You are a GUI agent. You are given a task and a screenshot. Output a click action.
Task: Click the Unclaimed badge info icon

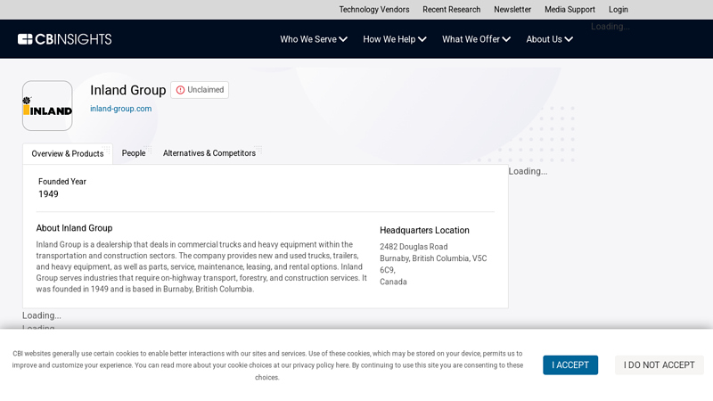point(180,90)
